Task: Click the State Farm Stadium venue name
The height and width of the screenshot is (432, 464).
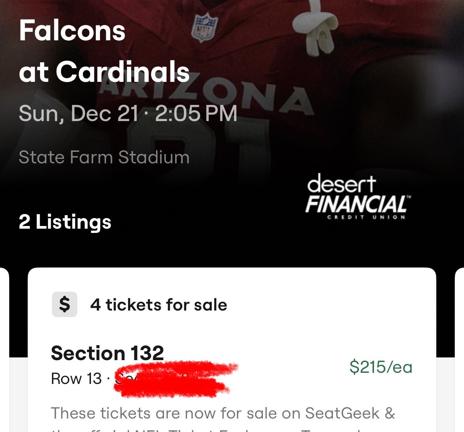Action: 104,157
